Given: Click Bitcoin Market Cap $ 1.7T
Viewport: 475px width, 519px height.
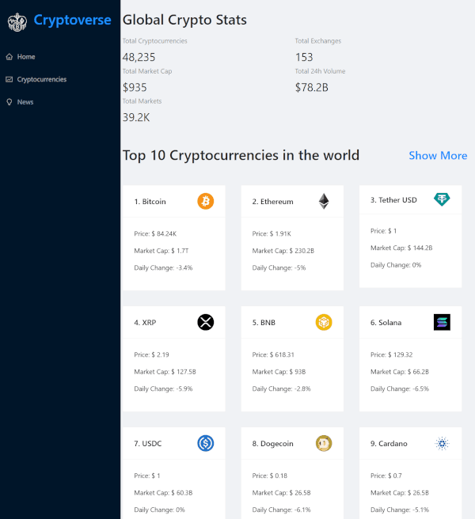Looking at the screenshot, I should 161,251.
